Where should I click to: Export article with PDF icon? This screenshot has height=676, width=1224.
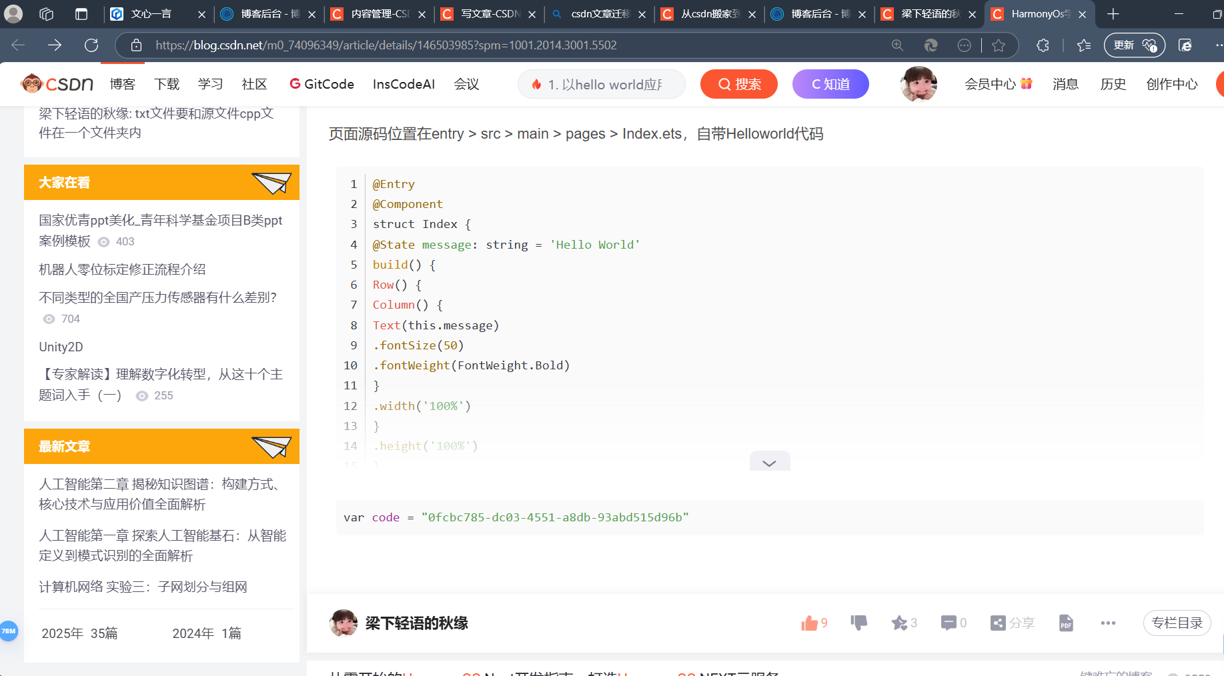click(1066, 623)
